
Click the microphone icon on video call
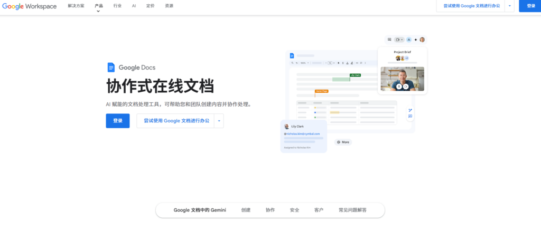click(x=399, y=87)
